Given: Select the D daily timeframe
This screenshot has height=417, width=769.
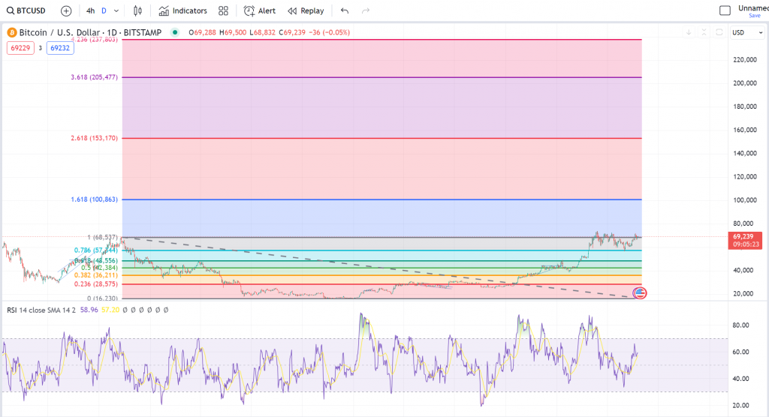Looking at the screenshot, I should [104, 10].
